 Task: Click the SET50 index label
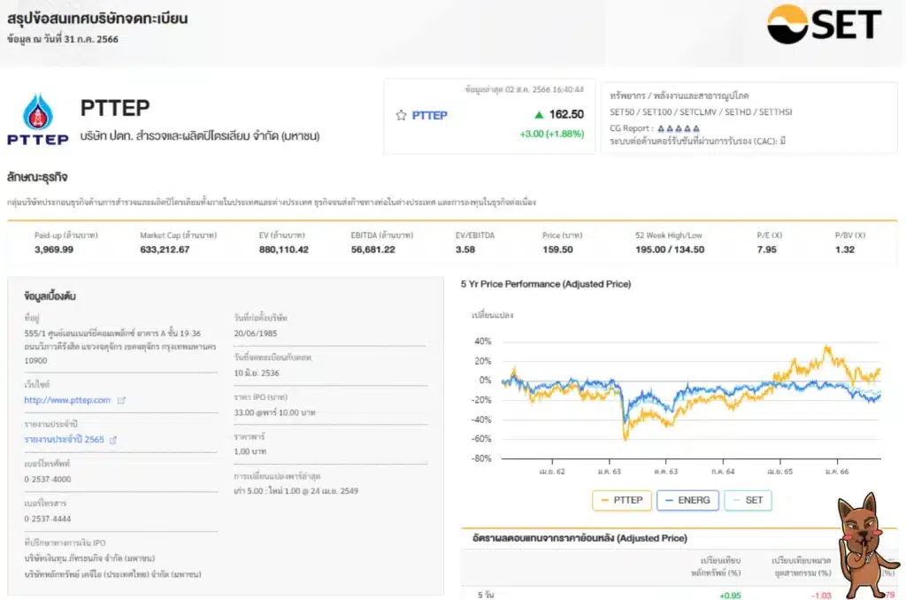pyautogui.click(x=625, y=112)
